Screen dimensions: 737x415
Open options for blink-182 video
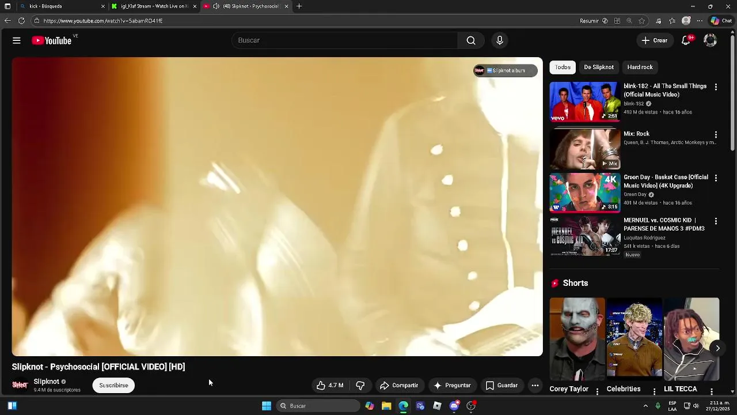pyautogui.click(x=716, y=87)
